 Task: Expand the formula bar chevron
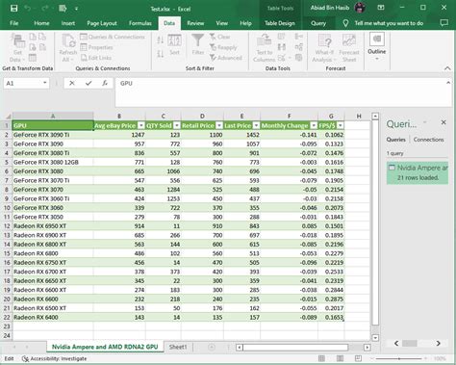click(448, 83)
